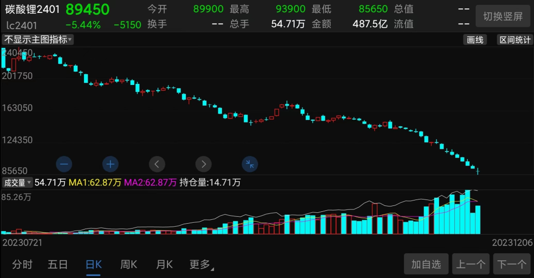The width and height of the screenshot is (534, 278).
Task: Click turnover amount 487.5亿
Action: [370, 24]
